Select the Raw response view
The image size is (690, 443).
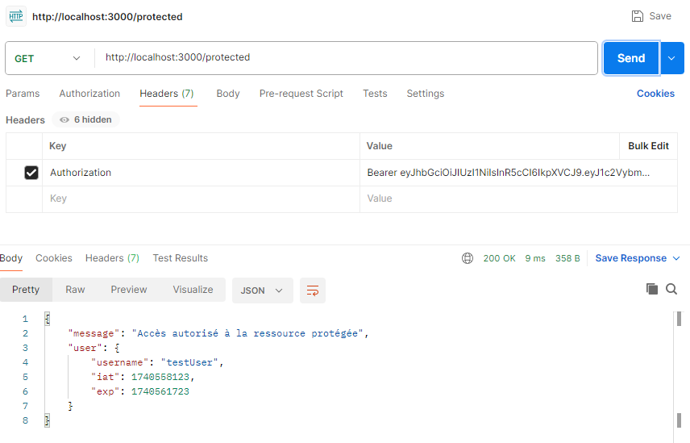75,290
